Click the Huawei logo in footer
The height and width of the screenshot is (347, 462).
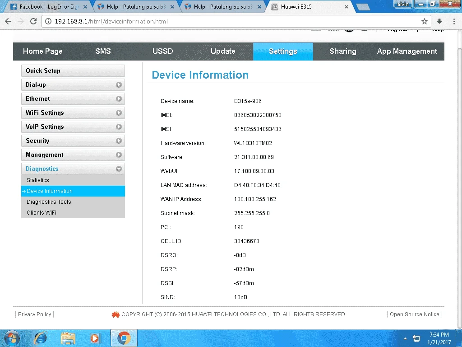coord(115,314)
